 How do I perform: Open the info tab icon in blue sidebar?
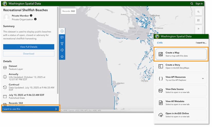62,31
